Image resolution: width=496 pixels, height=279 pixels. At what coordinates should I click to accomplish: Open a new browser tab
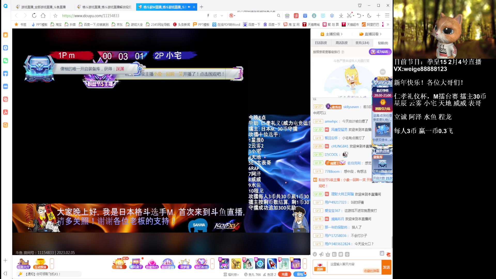202,7
